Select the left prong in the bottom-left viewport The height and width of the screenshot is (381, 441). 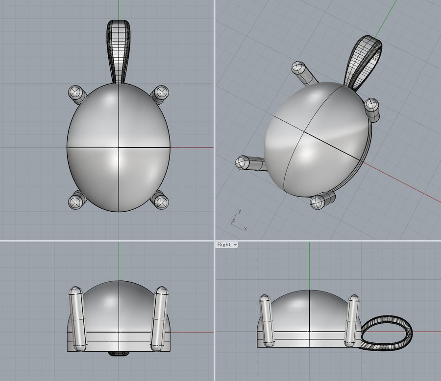[x=76, y=318]
